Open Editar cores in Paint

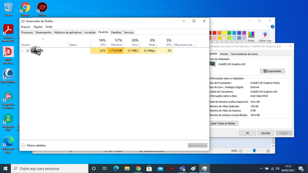tap(251, 37)
